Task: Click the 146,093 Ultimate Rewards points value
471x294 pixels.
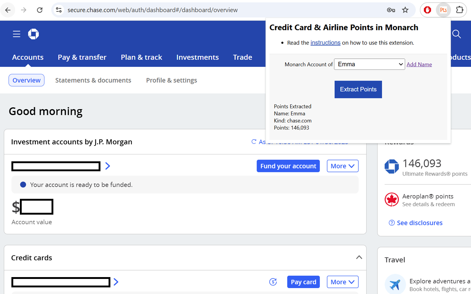Action: (422, 163)
